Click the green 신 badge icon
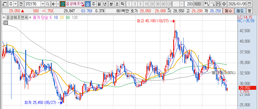This screenshot has width=258, height=109. (62, 4)
